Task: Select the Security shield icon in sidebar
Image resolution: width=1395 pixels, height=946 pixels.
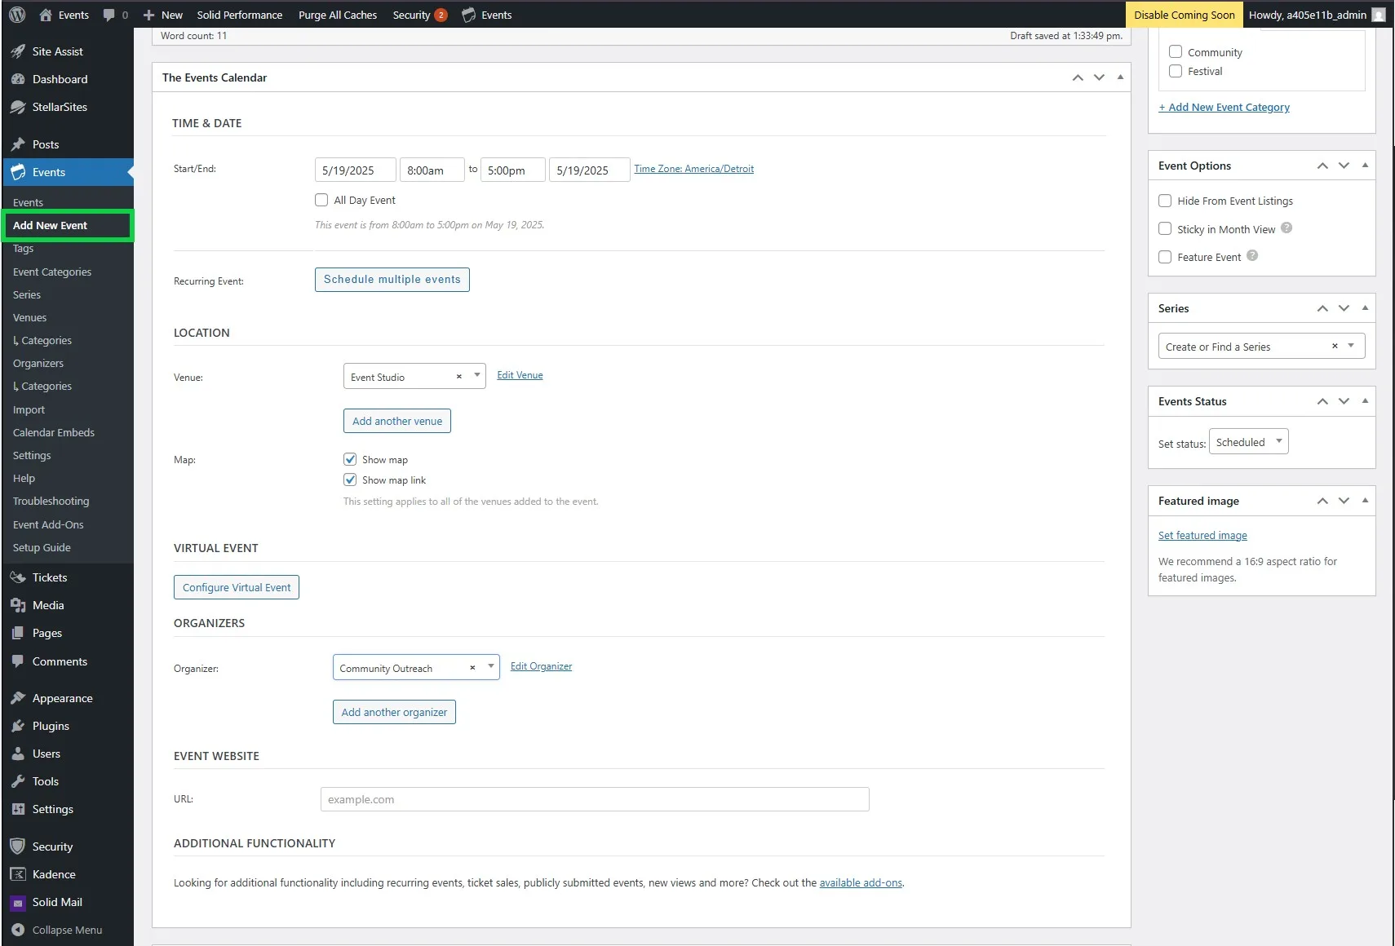Action: click(x=19, y=846)
